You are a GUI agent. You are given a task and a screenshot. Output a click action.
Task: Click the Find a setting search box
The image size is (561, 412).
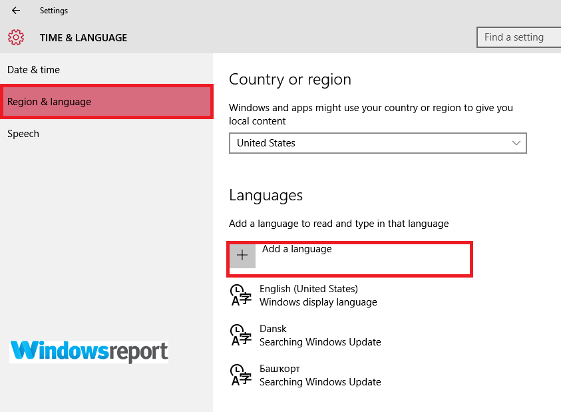[x=519, y=37]
